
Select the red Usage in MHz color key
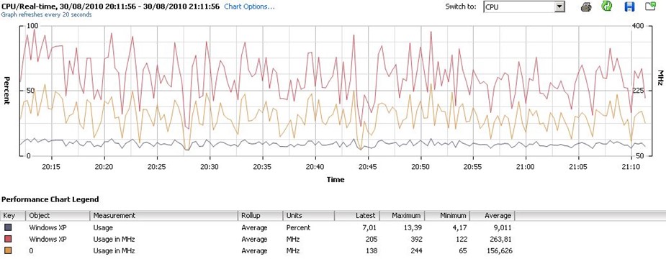9,239
